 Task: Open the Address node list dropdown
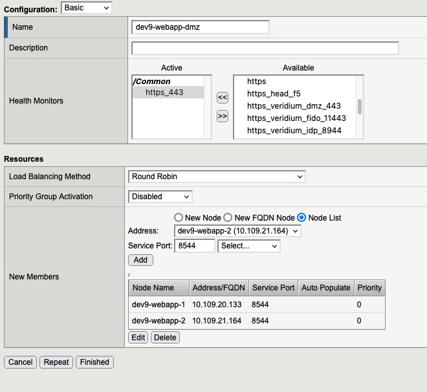pos(237,231)
